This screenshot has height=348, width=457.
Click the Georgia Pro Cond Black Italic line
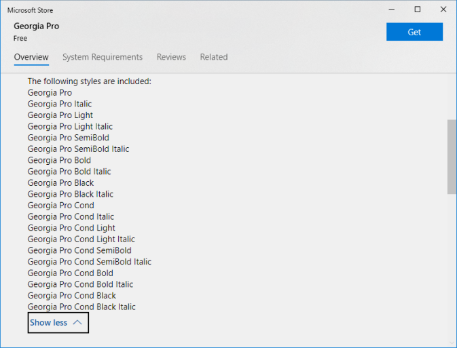click(81, 307)
